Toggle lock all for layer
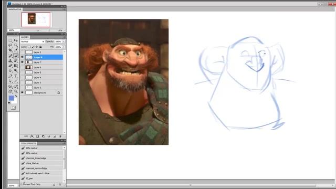This screenshot has height=189, width=336. click(40, 47)
